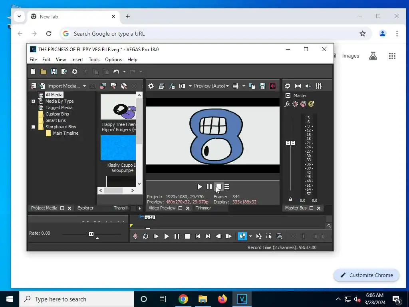Image resolution: width=409 pixels, height=307 pixels.
Task: Show more docked tabs arrow
Action: [x=139, y=208]
